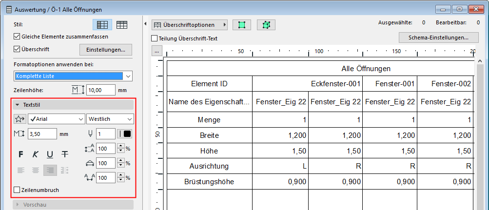This screenshot has width=489, height=210.
Task: Collapse the Textstil section
Action: (73, 105)
